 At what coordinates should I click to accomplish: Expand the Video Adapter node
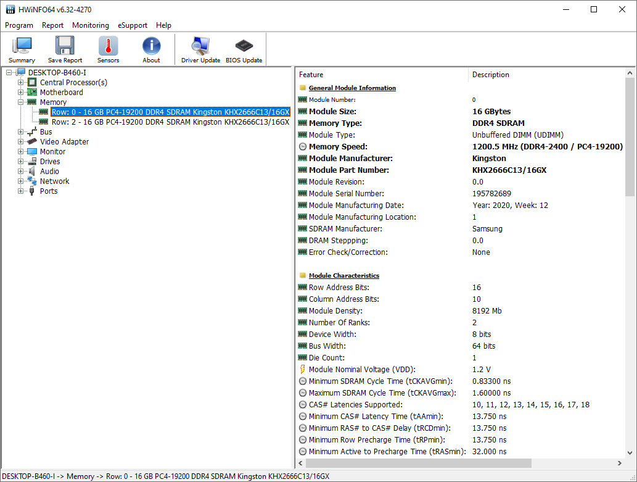tap(20, 142)
